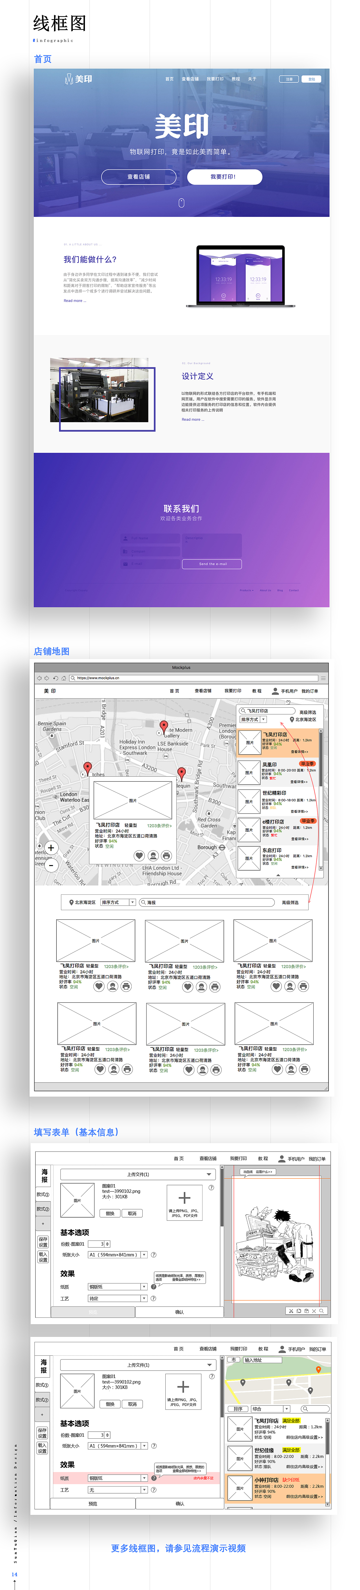Image resolution: width=360 pixels, height=1590 pixels.
Task: Collapse the shop list with the map panel's bottom arrow
Action: pos(278,875)
